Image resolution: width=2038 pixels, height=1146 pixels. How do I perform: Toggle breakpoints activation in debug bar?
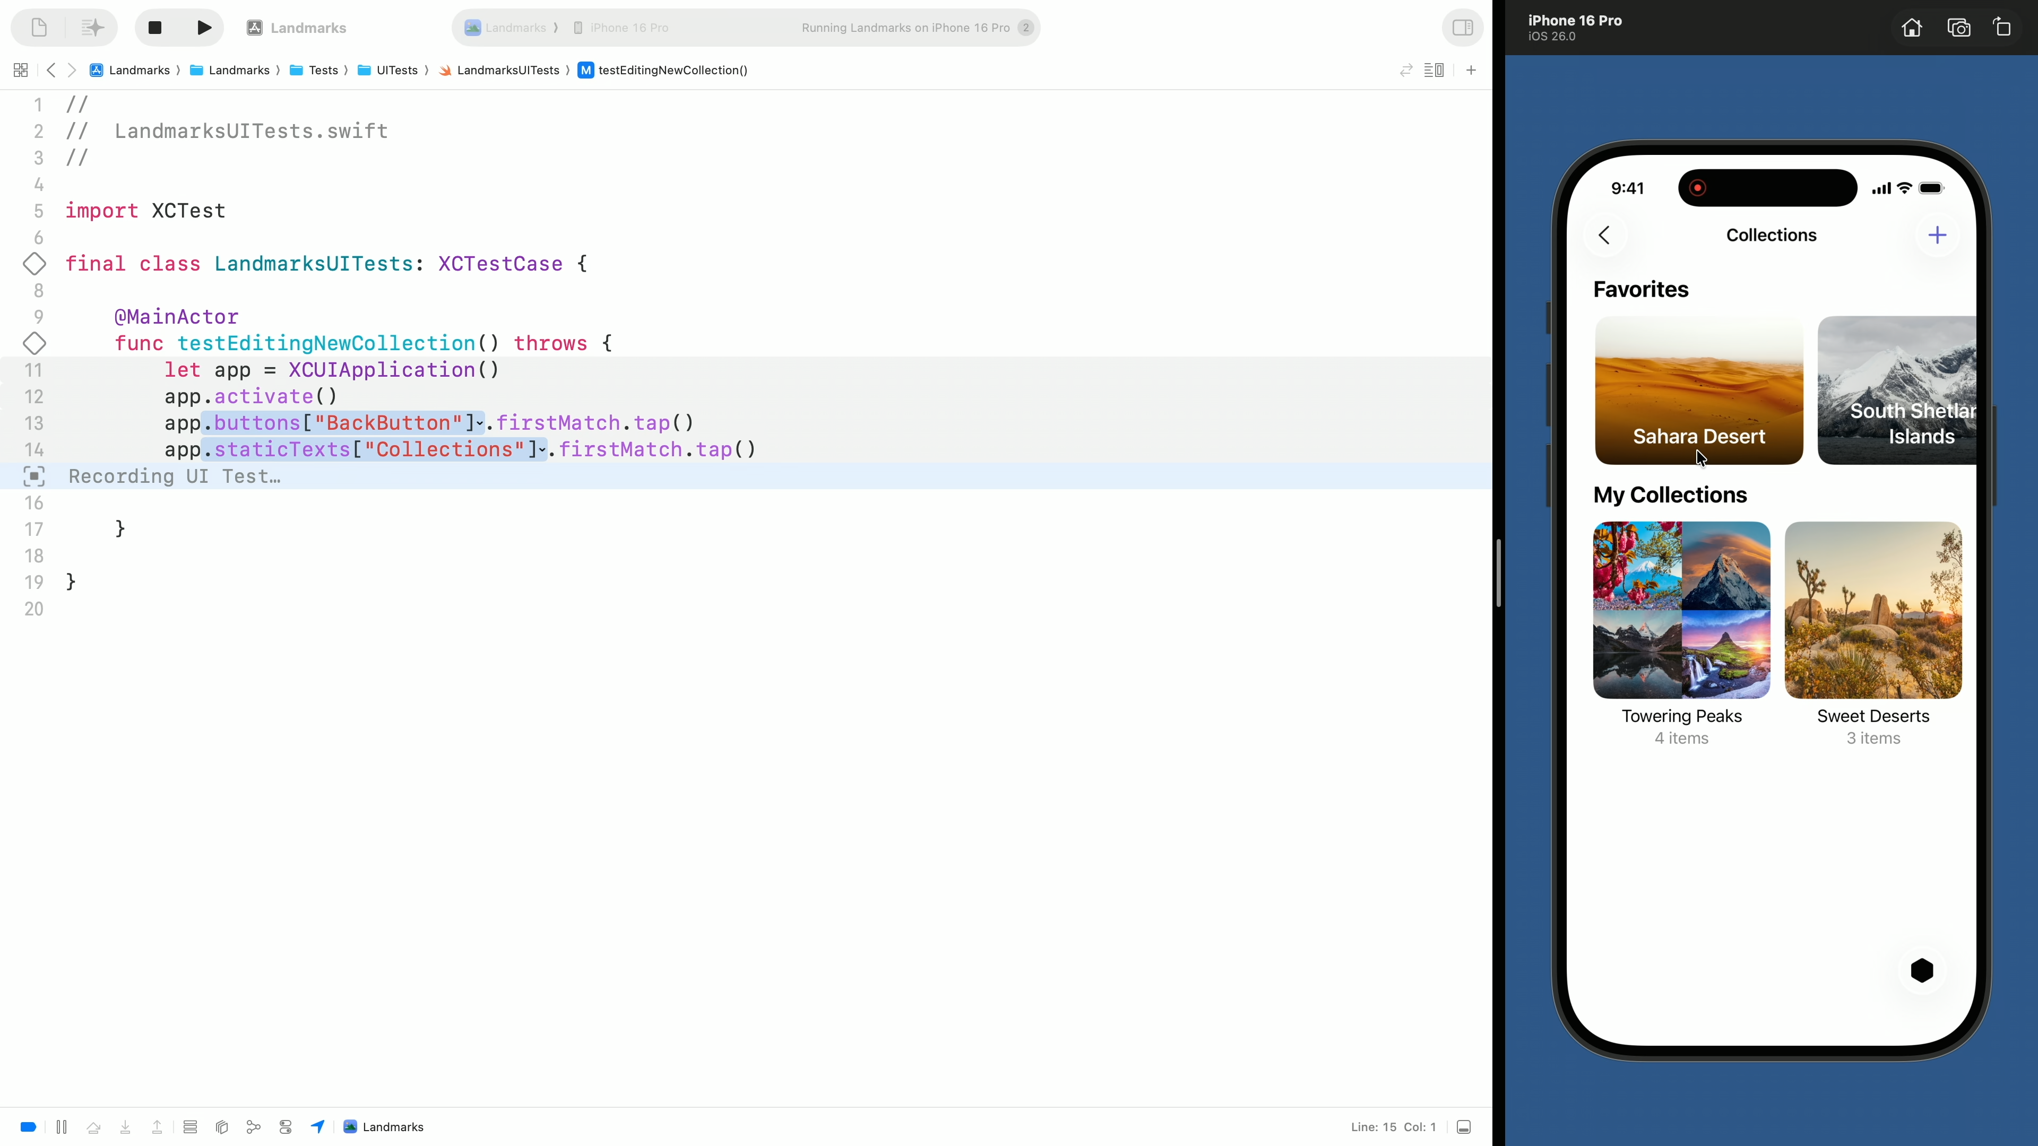29,1127
